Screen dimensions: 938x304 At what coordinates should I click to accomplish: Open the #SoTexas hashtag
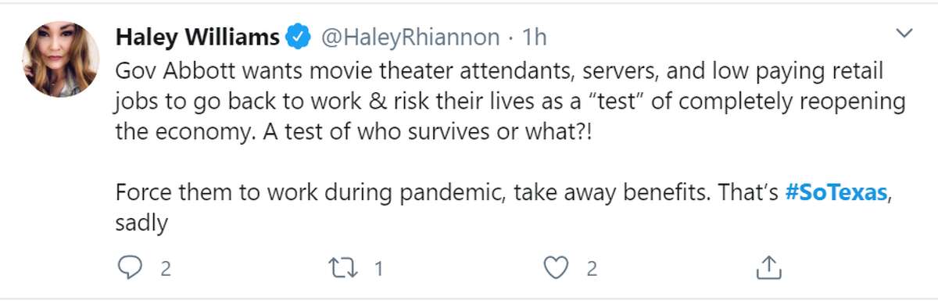[x=836, y=193]
